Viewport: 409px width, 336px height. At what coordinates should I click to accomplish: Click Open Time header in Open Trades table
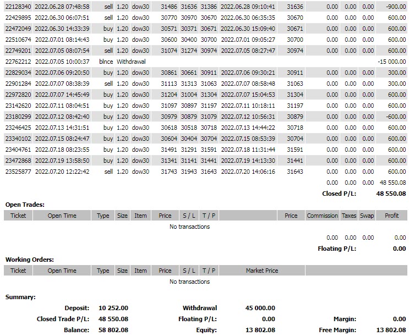click(x=62, y=216)
